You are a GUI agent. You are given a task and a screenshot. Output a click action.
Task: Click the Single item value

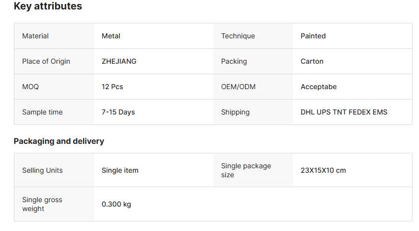click(120, 170)
